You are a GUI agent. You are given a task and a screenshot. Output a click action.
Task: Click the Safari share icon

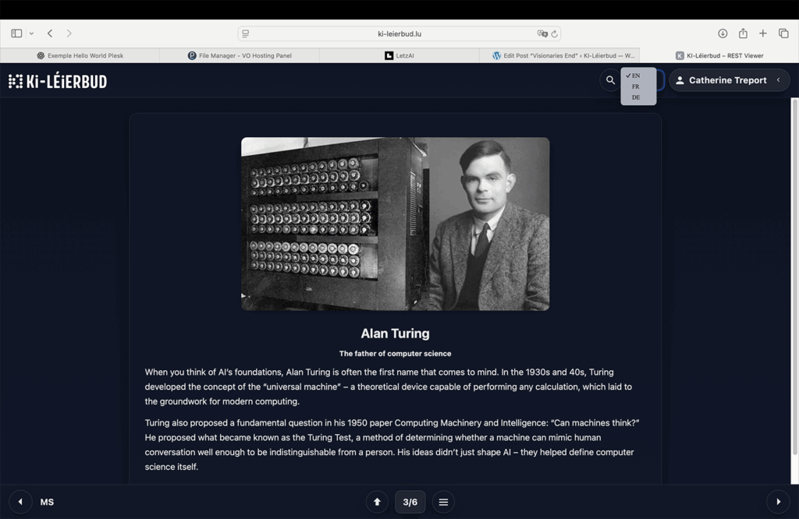[x=743, y=34]
